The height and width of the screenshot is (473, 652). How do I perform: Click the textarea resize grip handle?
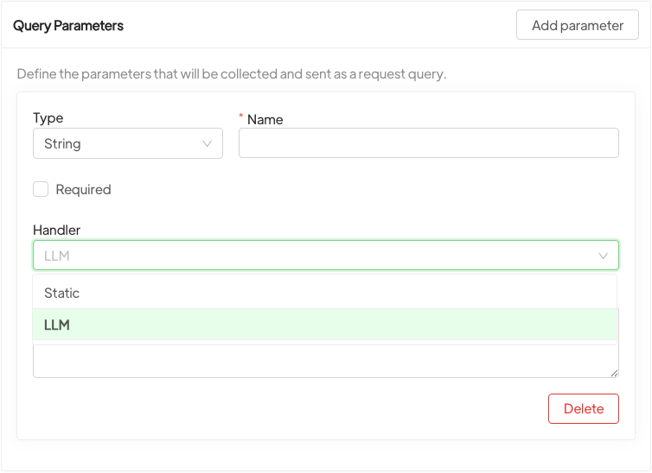614,373
